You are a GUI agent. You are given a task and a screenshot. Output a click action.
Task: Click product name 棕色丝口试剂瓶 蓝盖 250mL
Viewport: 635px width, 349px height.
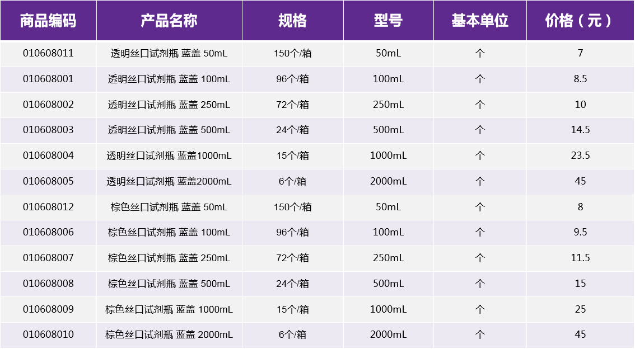pyautogui.click(x=169, y=258)
